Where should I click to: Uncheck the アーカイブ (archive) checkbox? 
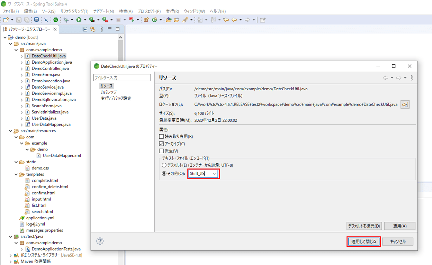pos(161,144)
